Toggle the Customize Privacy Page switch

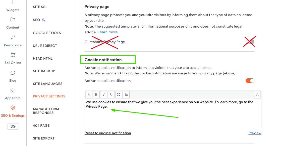(250, 42)
